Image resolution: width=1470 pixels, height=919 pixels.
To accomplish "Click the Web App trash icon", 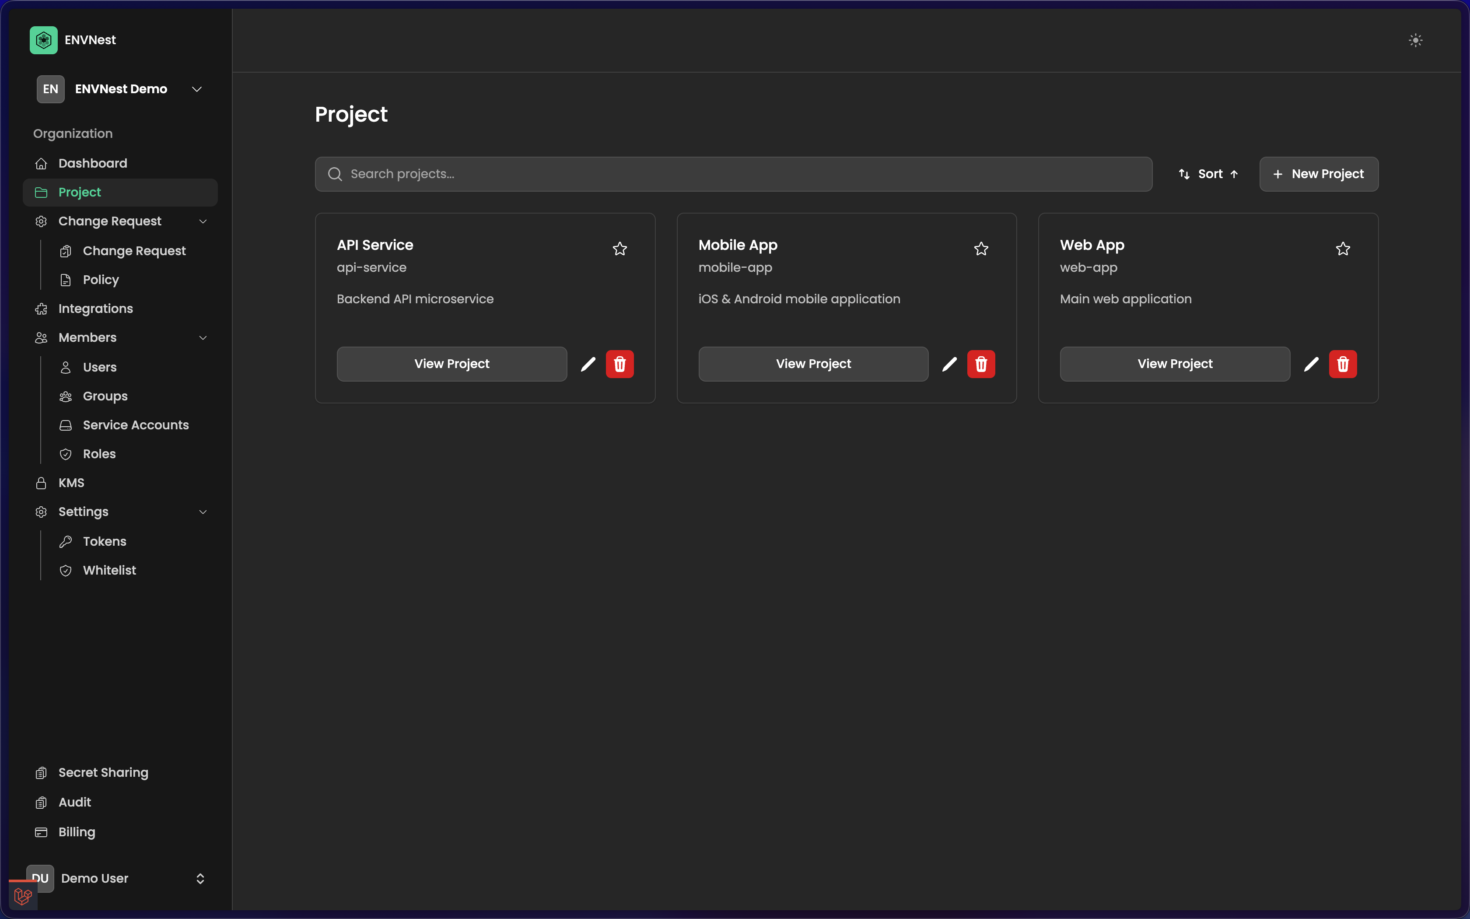I will (x=1342, y=364).
